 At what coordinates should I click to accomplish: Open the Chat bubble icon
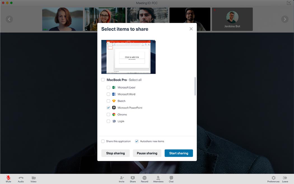[x=171, y=178]
